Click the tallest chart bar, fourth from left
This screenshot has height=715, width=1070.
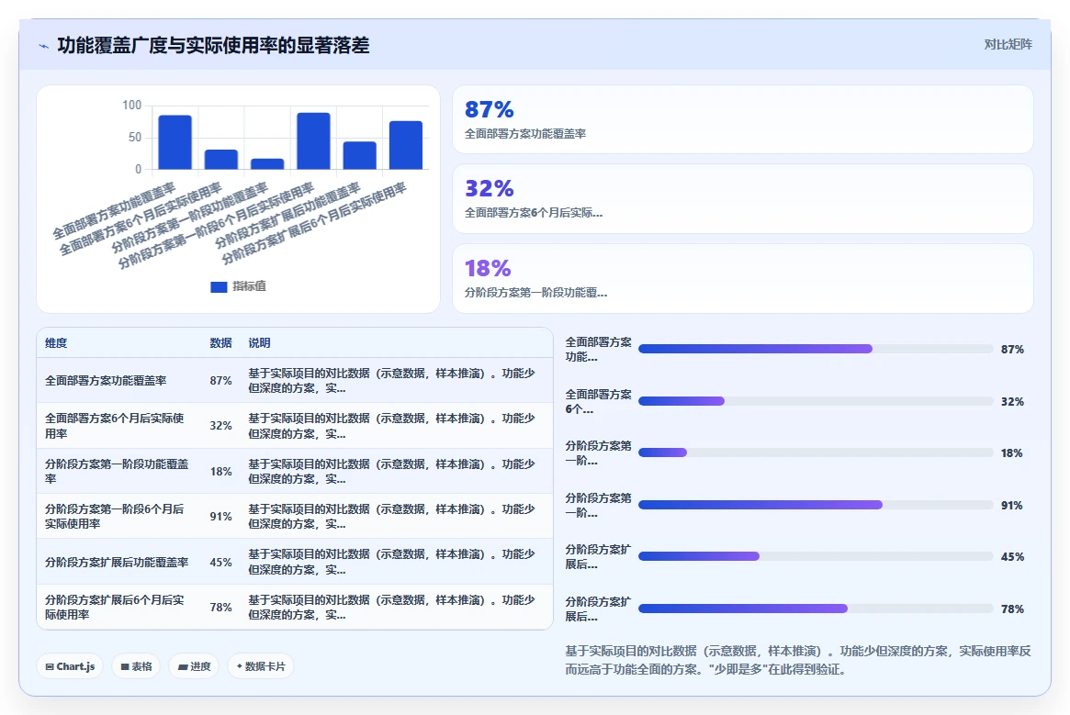pos(313,140)
